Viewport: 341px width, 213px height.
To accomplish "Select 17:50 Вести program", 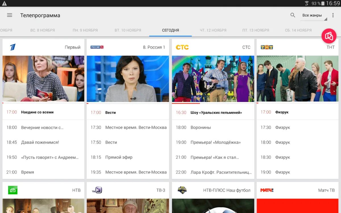I will click(128, 142).
